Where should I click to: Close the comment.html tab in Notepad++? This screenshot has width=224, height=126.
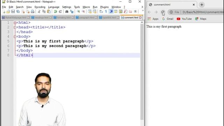[140, 17]
